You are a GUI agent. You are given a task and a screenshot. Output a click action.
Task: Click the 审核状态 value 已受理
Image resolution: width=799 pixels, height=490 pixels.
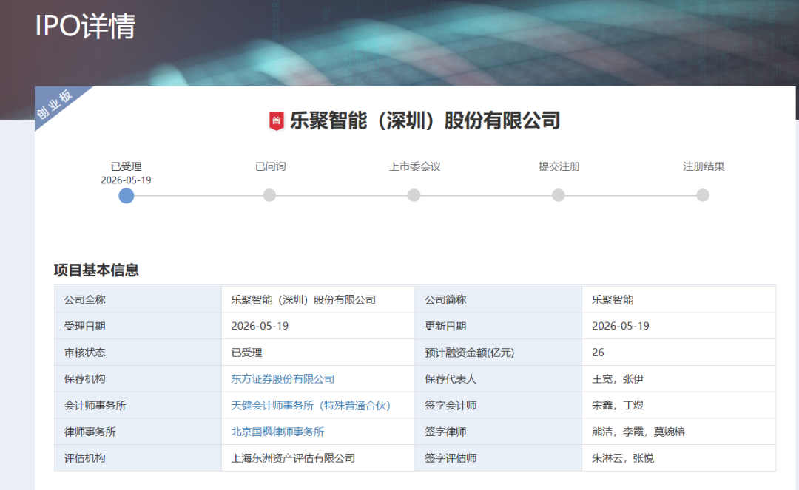pos(246,353)
